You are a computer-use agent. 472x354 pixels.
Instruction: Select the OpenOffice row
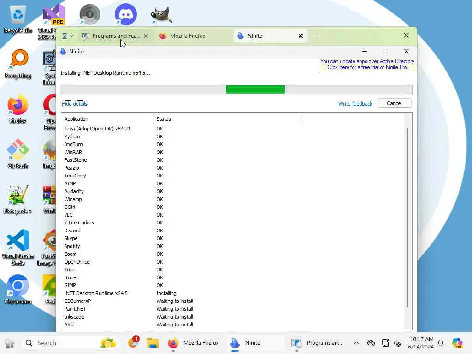coord(233,262)
